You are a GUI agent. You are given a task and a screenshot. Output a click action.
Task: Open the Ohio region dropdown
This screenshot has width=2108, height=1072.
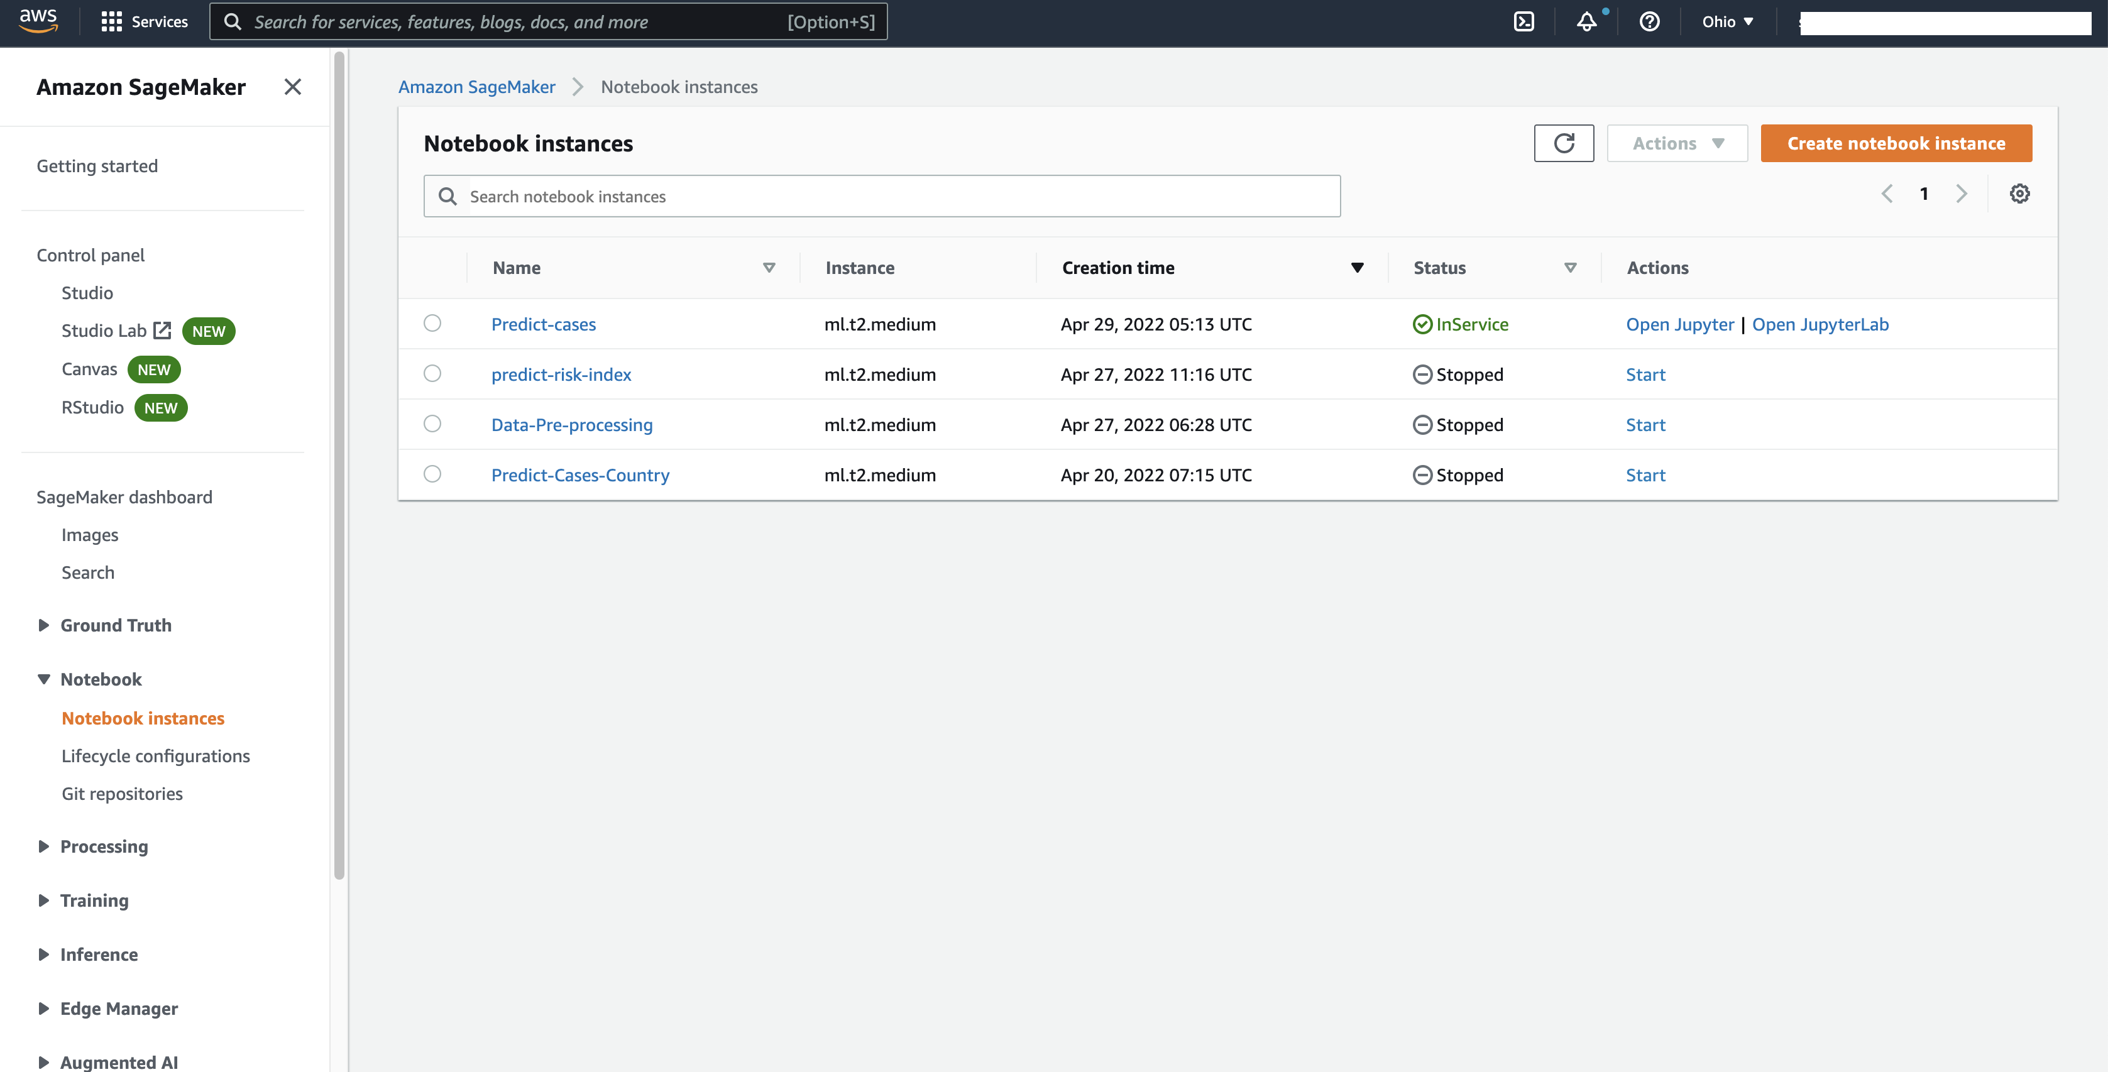[x=1726, y=22]
